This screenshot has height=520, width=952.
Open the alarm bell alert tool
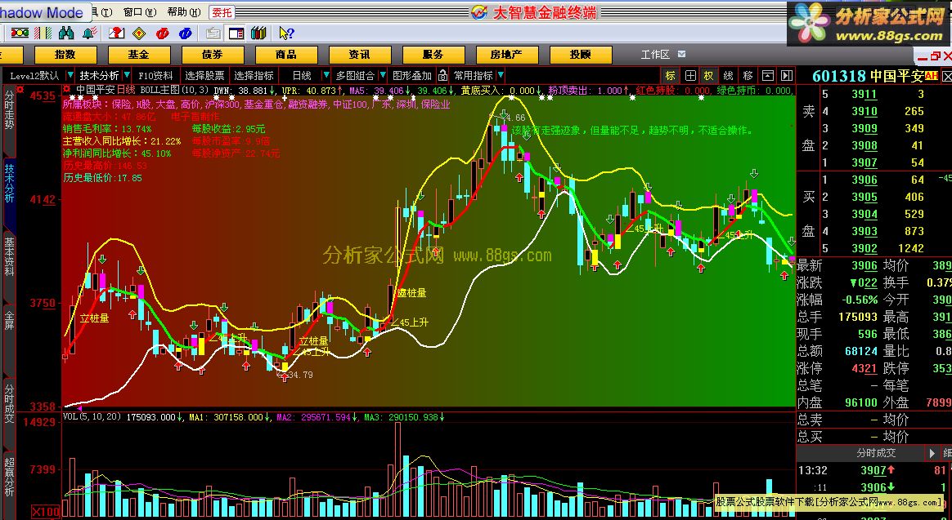tap(90, 33)
